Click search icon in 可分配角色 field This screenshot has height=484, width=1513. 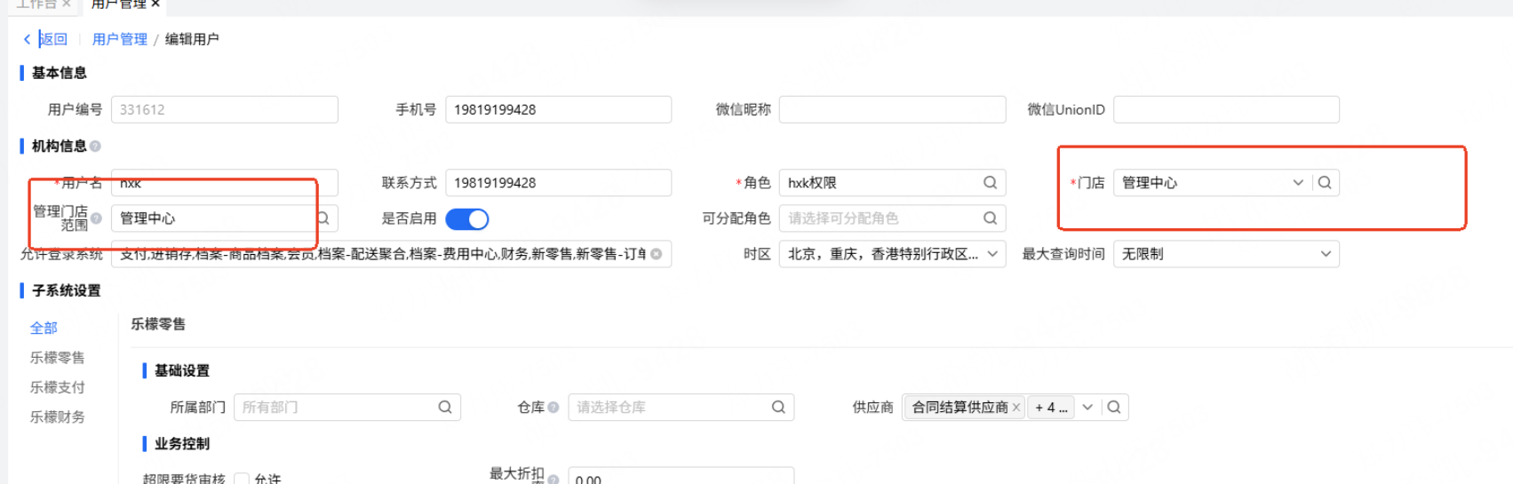(990, 218)
